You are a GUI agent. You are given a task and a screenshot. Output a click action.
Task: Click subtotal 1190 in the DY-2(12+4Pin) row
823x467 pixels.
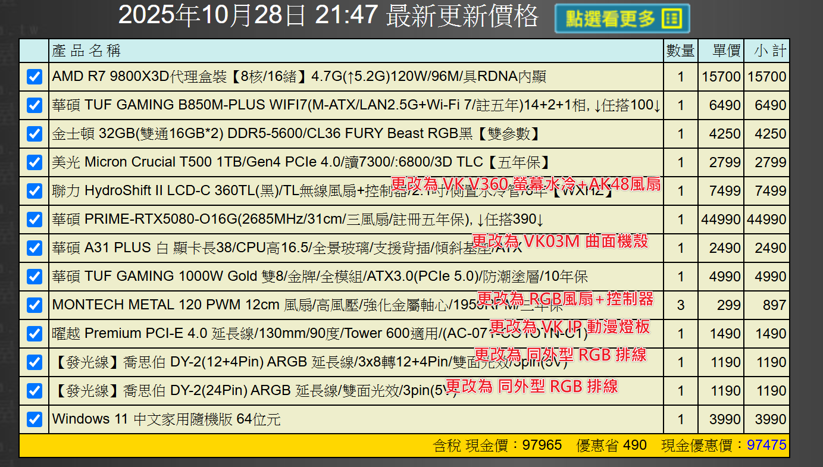771,363
